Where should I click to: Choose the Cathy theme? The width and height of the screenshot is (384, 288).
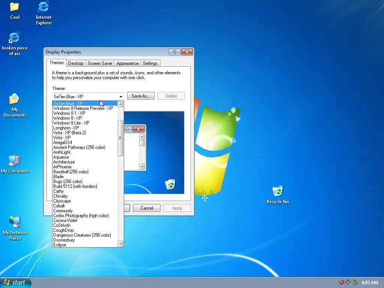click(85, 191)
